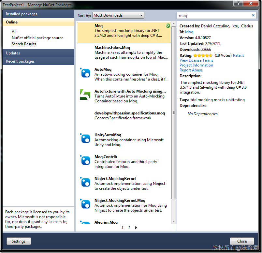Select the Ninject.MockingKernel.Moq package title
Viewport: 262px width, 253px height.
(120, 201)
